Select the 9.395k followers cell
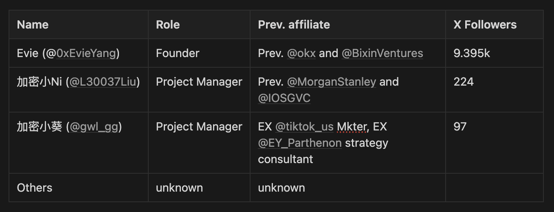The height and width of the screenshot is (212, 554). pyautogui.click(x=472, y=53)
